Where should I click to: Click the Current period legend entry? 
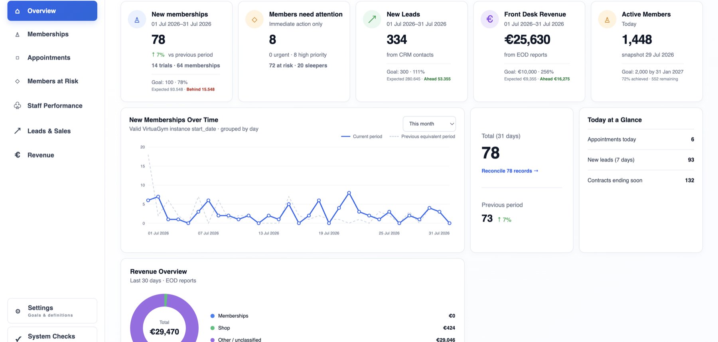tap(361, 137)
